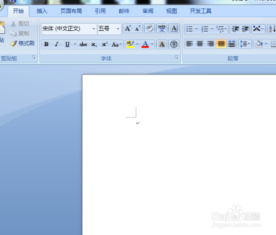This screenshot has height=235, width=276.
Task: Decrease font size with Shrink Font icon
Action: click(138, 29)
